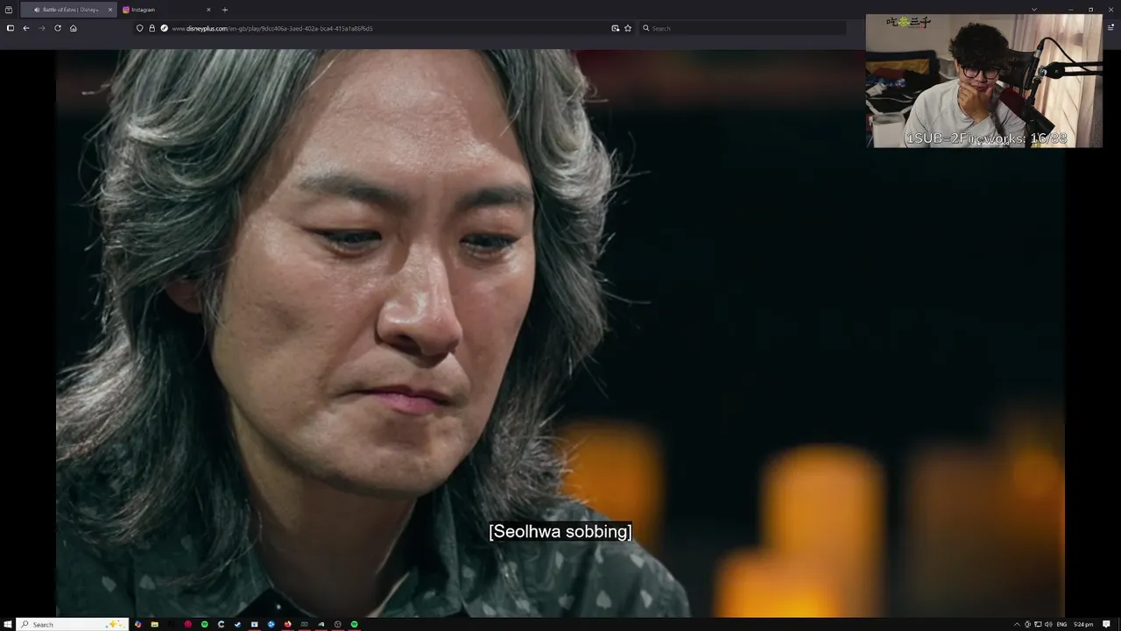
Task: Open last green Spotify taskbar icon
Action: [354, 624]
